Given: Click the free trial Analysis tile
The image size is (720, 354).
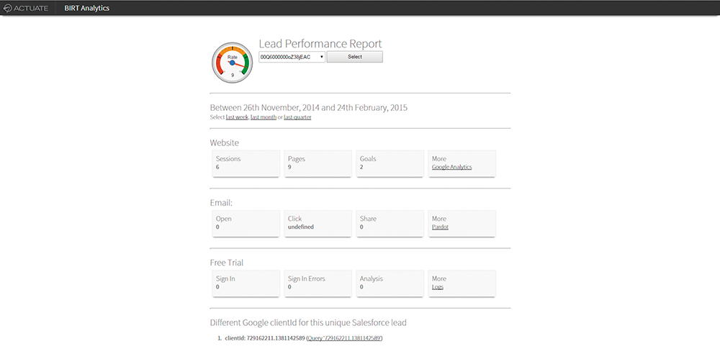Looking at the screenshot, I should click(390, 282).
